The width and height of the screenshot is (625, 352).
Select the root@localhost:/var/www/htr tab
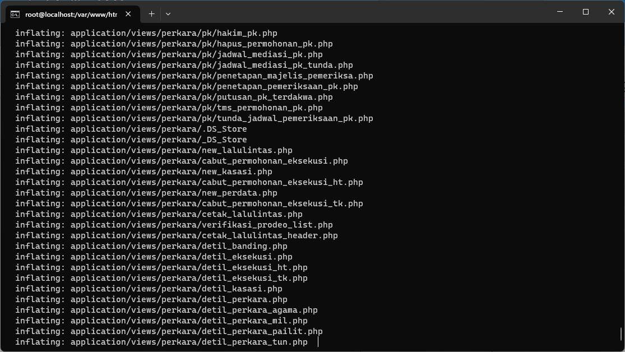point(72,15)
